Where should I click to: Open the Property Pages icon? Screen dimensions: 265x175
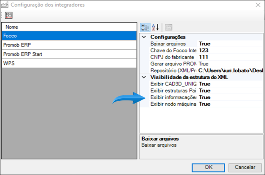coord(168,27)
